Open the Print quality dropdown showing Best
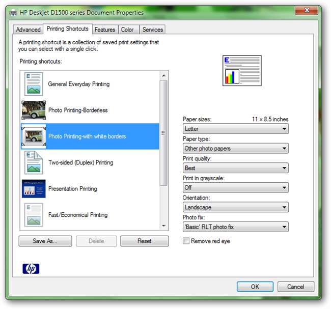The height and width of the screenshot is (309, 331). (236, 168)
